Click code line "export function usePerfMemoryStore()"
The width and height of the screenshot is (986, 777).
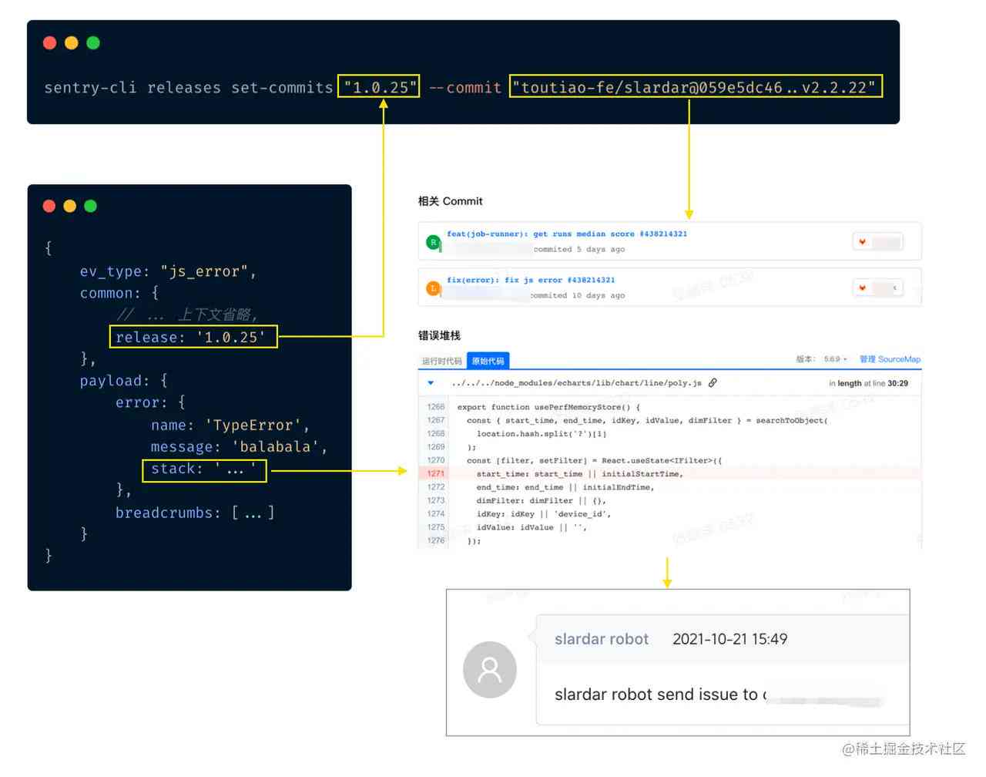pos(548,407)
